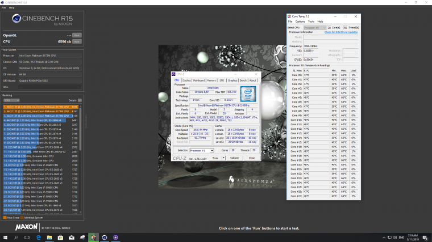
Task: Switch to the Memory tab in CPU-Z
Action: pyautogui.click(x=211, y=80)
